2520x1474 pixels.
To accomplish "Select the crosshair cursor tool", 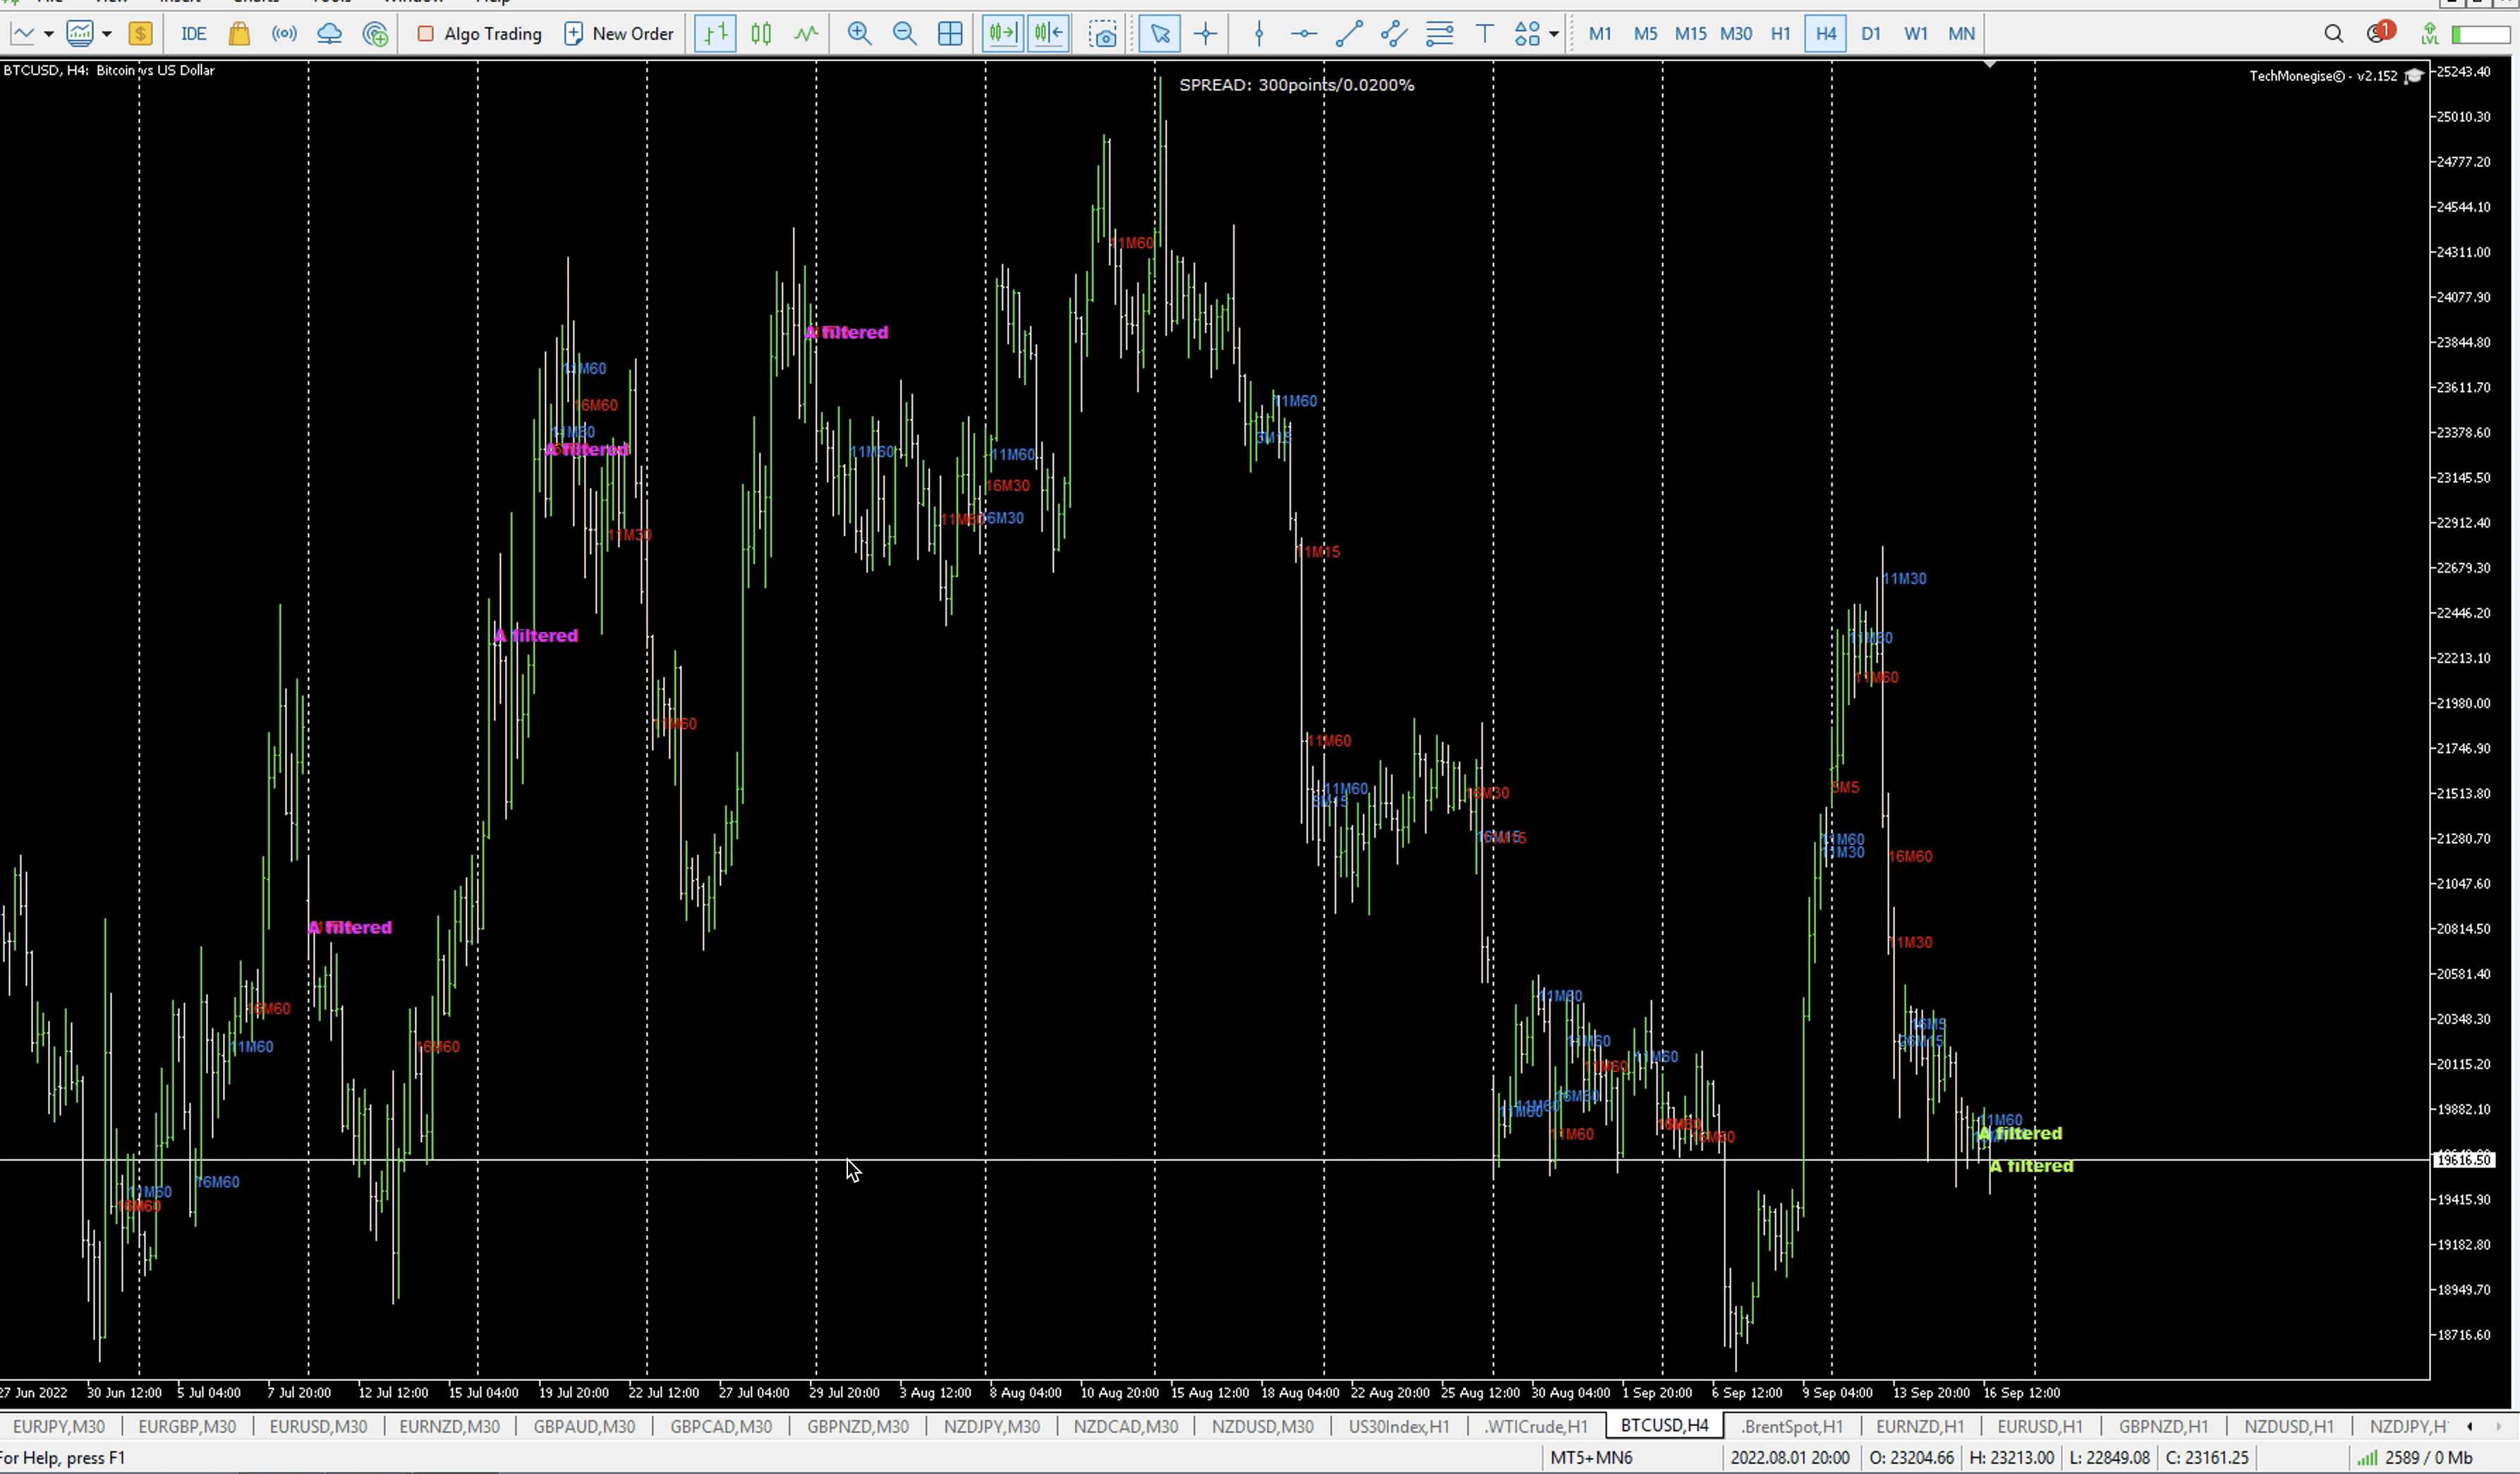I will (x=1205, y=34).
